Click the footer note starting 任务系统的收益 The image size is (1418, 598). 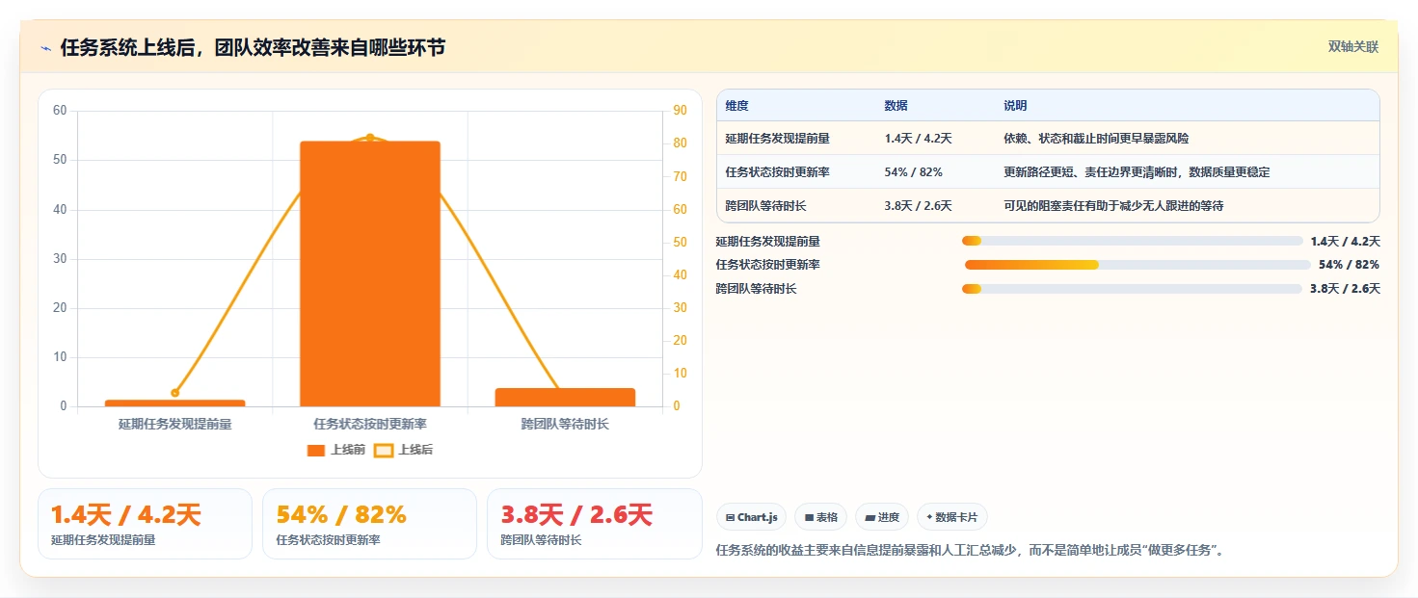[x=971, y=551]
